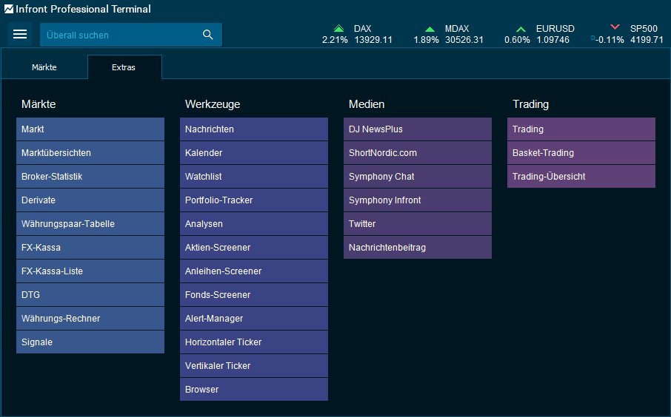Open Basket-Trading
The image size is (671, 417).
[581, 153]
